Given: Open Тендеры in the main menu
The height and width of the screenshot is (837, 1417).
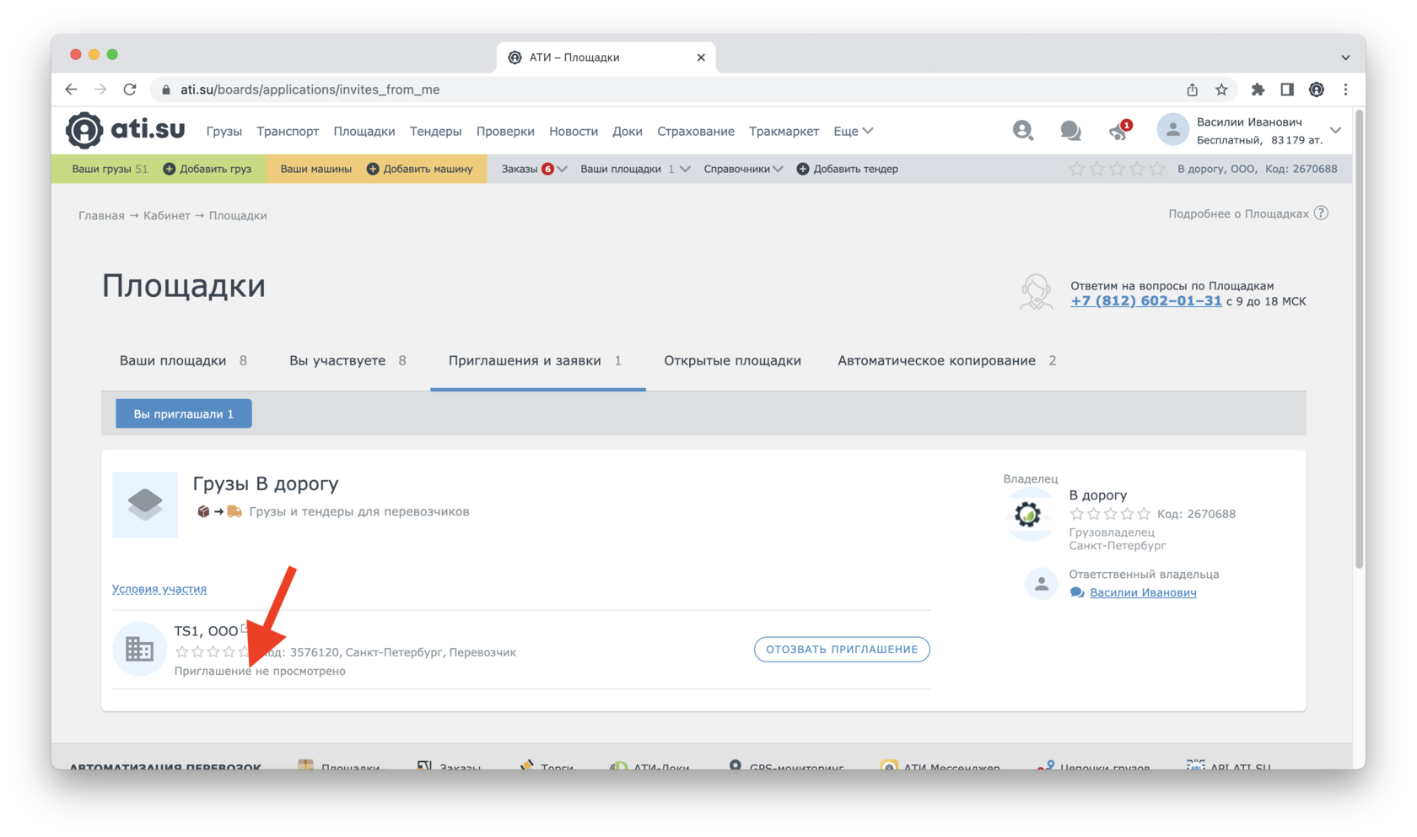Looking at the screenshot, I should pos(435,131).
